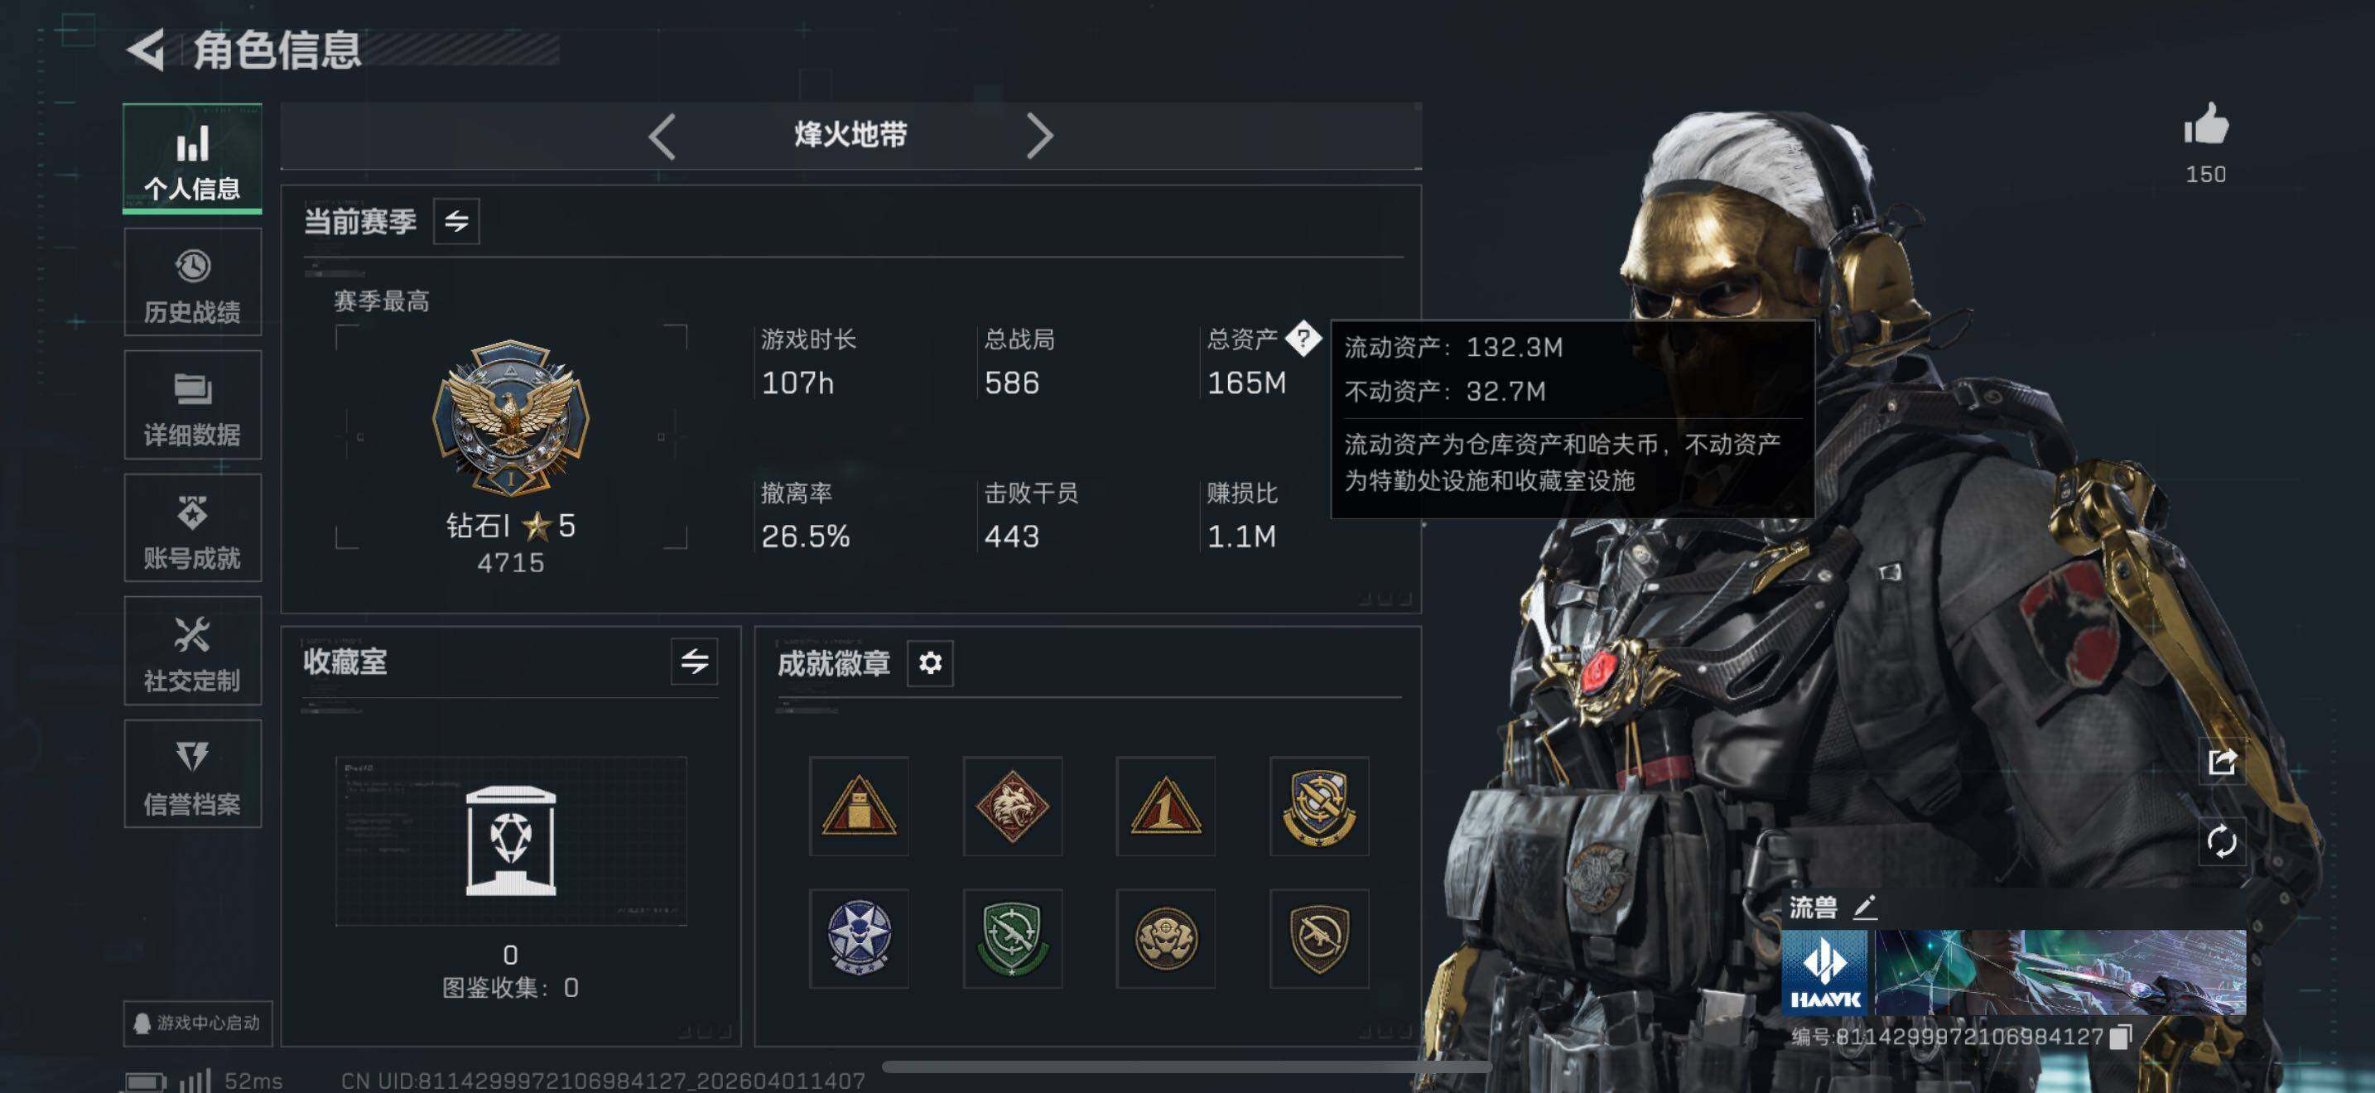This screenshot has width=2375, height=1093.
Task: Open the 详细数据 tab
Action: coord(193,405)
